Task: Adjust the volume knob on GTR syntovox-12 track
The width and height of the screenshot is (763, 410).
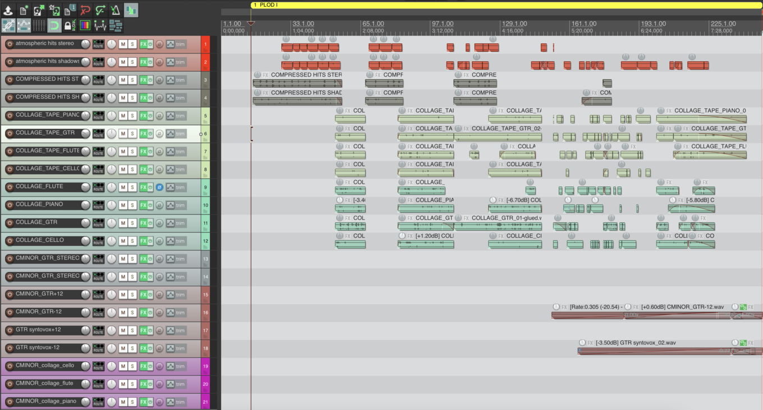Action: point(85,348)
